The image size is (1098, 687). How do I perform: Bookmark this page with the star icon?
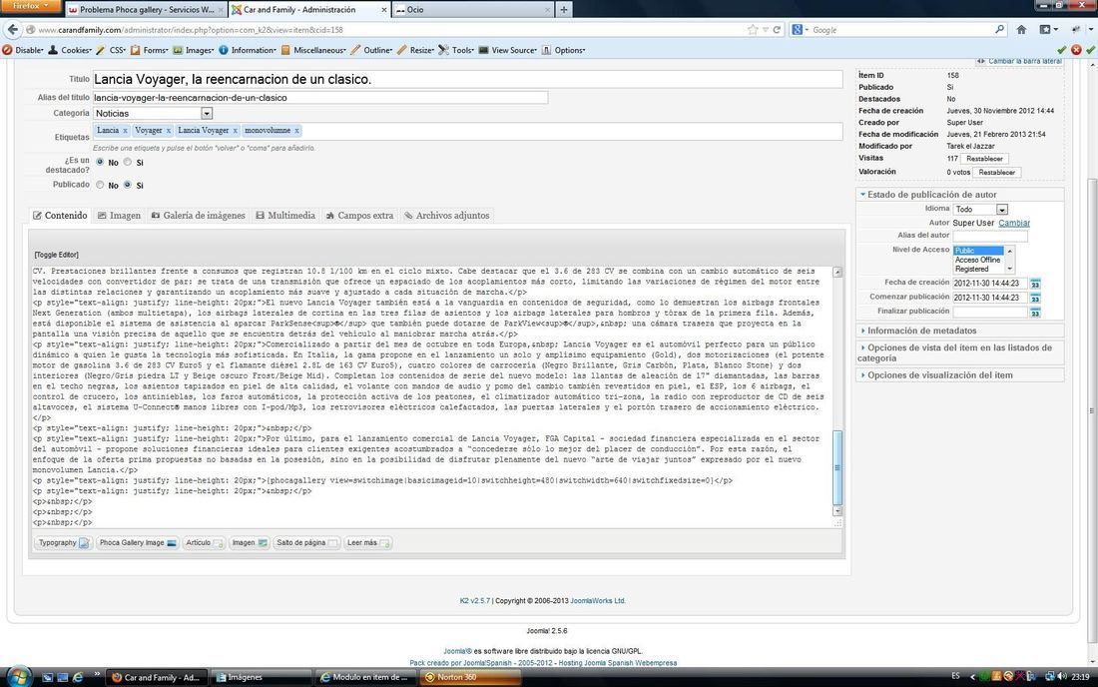pos(753,29)
